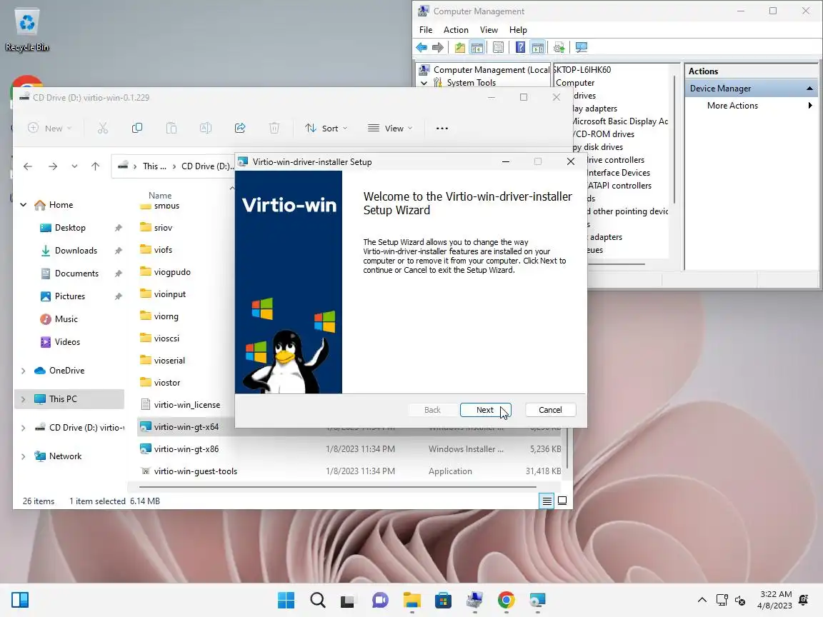
Task: Select the vioserial folder
Action: [x=169, y=361]
